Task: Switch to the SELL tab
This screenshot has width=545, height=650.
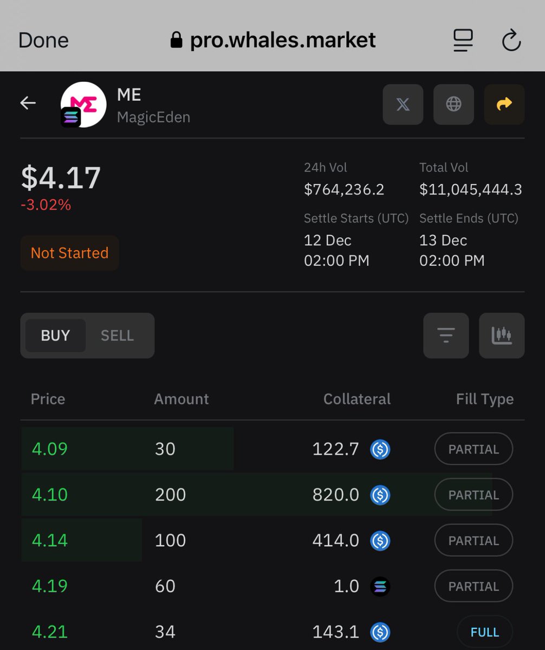Action: click(117, 336)
